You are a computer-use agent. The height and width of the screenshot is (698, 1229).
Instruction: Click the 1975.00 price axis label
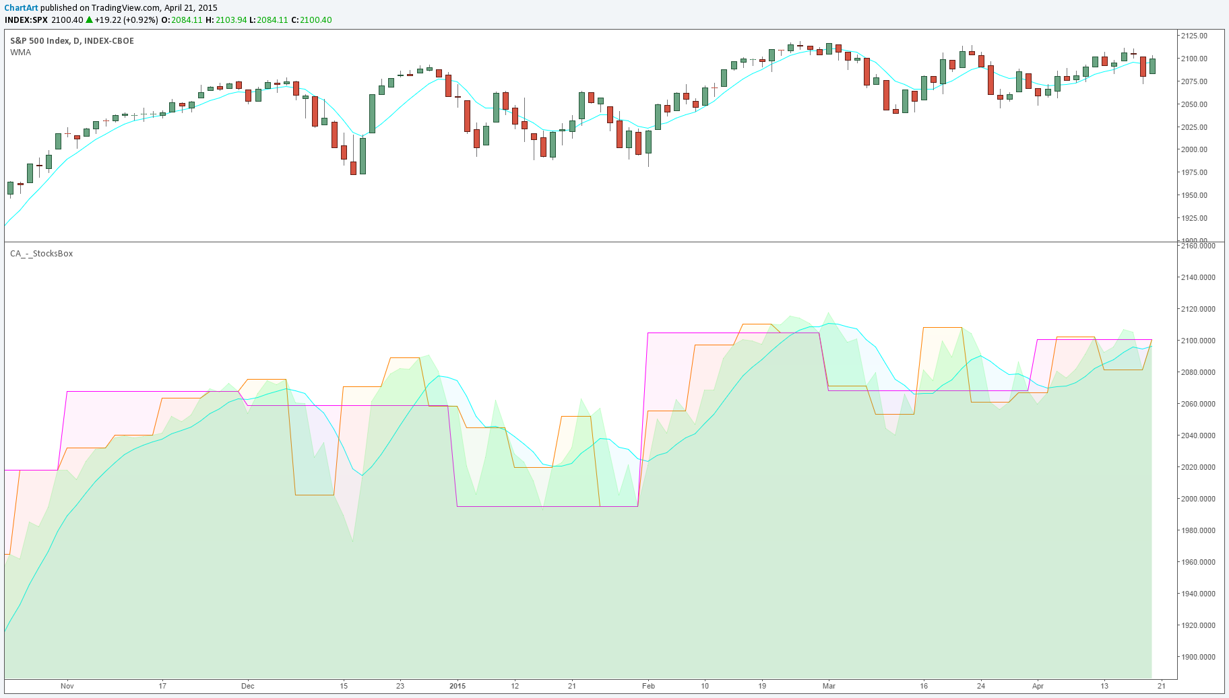click(1194, 172)
